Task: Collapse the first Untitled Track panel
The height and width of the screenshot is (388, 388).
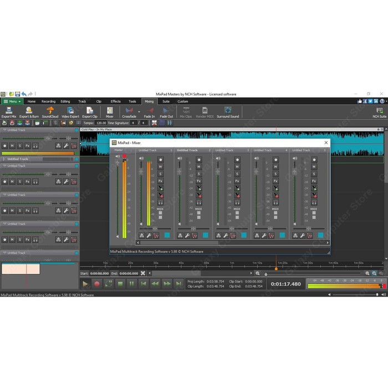Action: coord(4,130)
